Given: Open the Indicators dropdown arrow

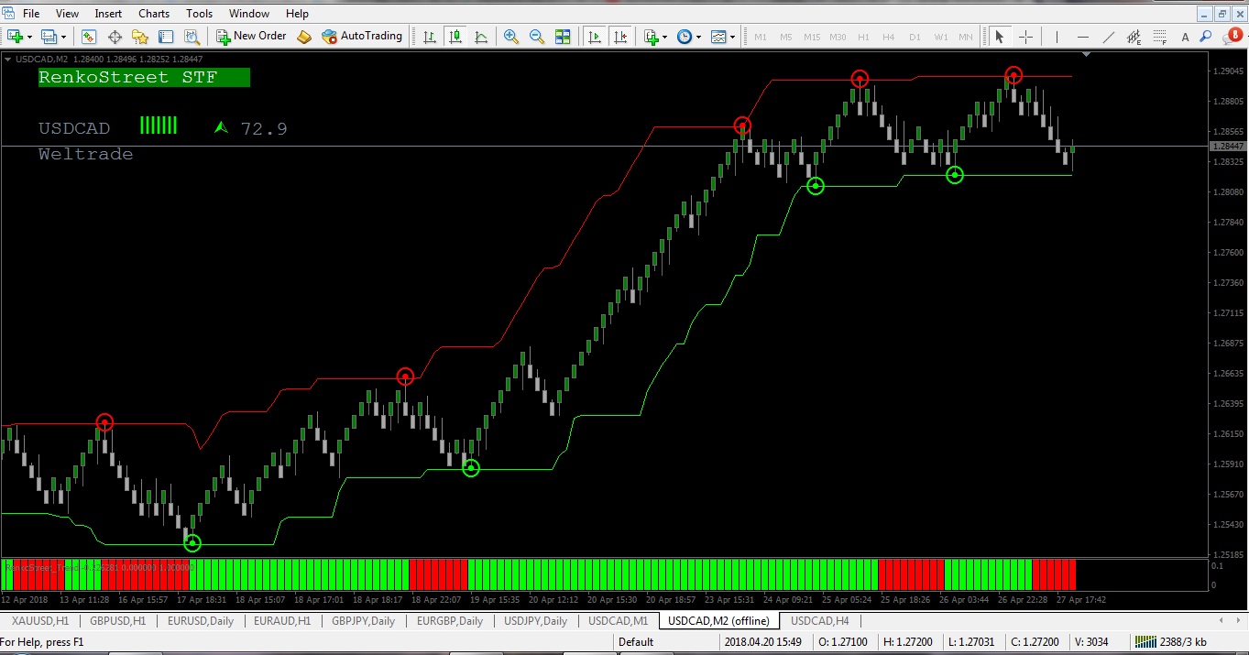Looking at the screenshot, I should click(x=665, y=37).
